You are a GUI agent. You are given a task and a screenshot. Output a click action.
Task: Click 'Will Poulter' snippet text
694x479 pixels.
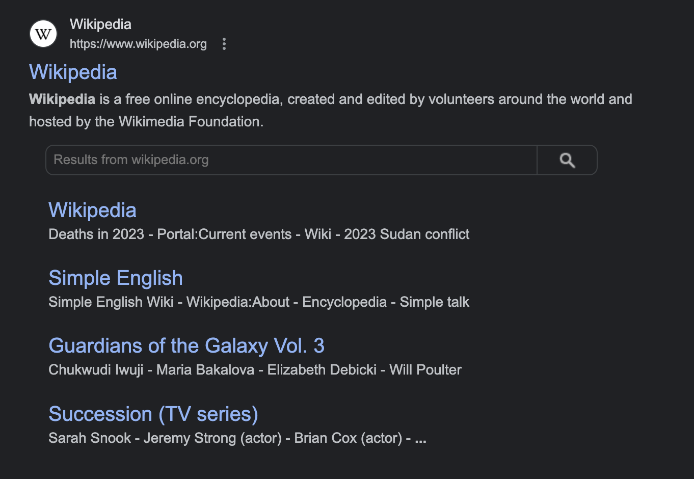(x=425, y=370)
